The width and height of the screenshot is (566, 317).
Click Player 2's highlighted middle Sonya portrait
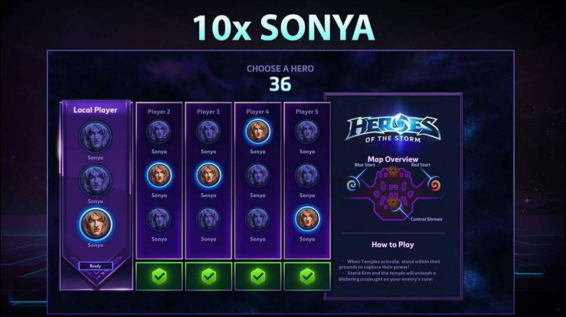(159, 175)
